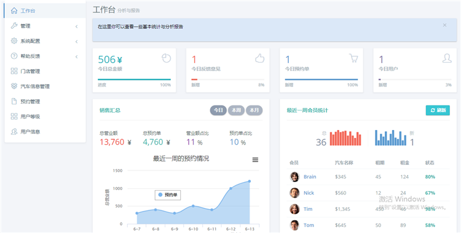Image resolution: width=461 pixels, height=233 pixels.
Task: Click the 6-12 data point on chart
Action: [x=230, y=188]
